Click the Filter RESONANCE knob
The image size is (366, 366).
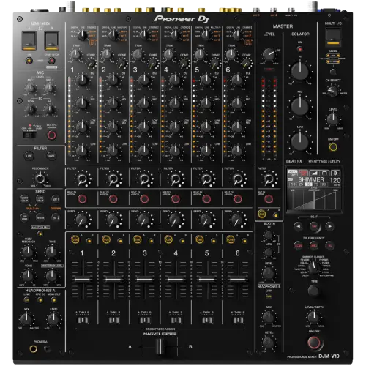coord(40,179)
